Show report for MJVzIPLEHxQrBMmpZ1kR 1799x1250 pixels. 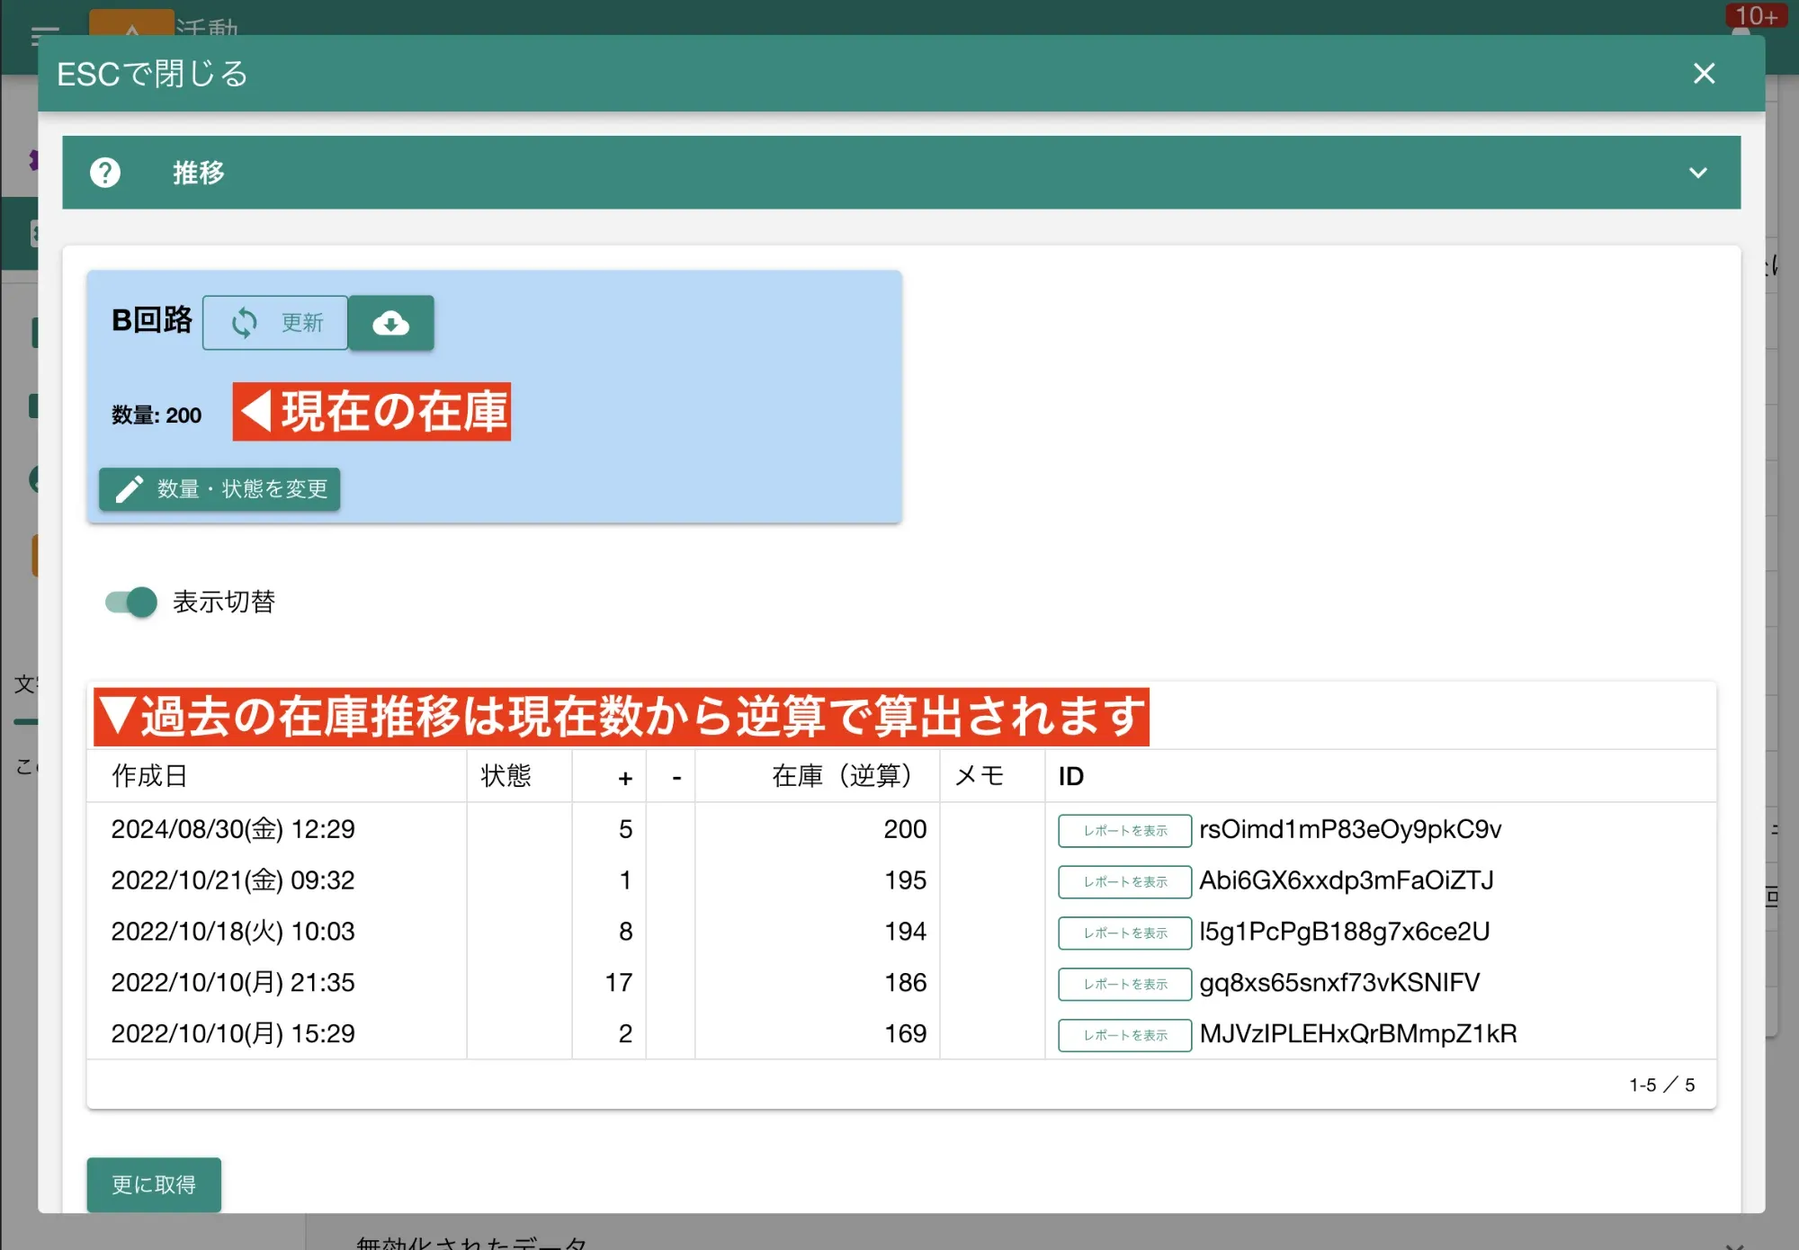(1124, 1035)
